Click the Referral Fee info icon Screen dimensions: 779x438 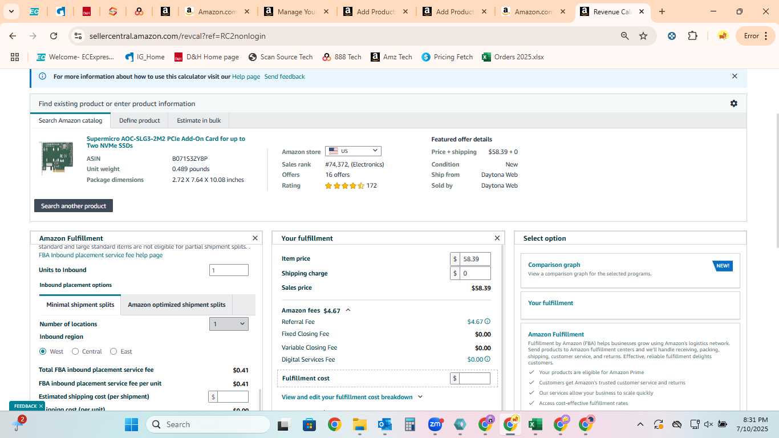click(x=487, y=322)
